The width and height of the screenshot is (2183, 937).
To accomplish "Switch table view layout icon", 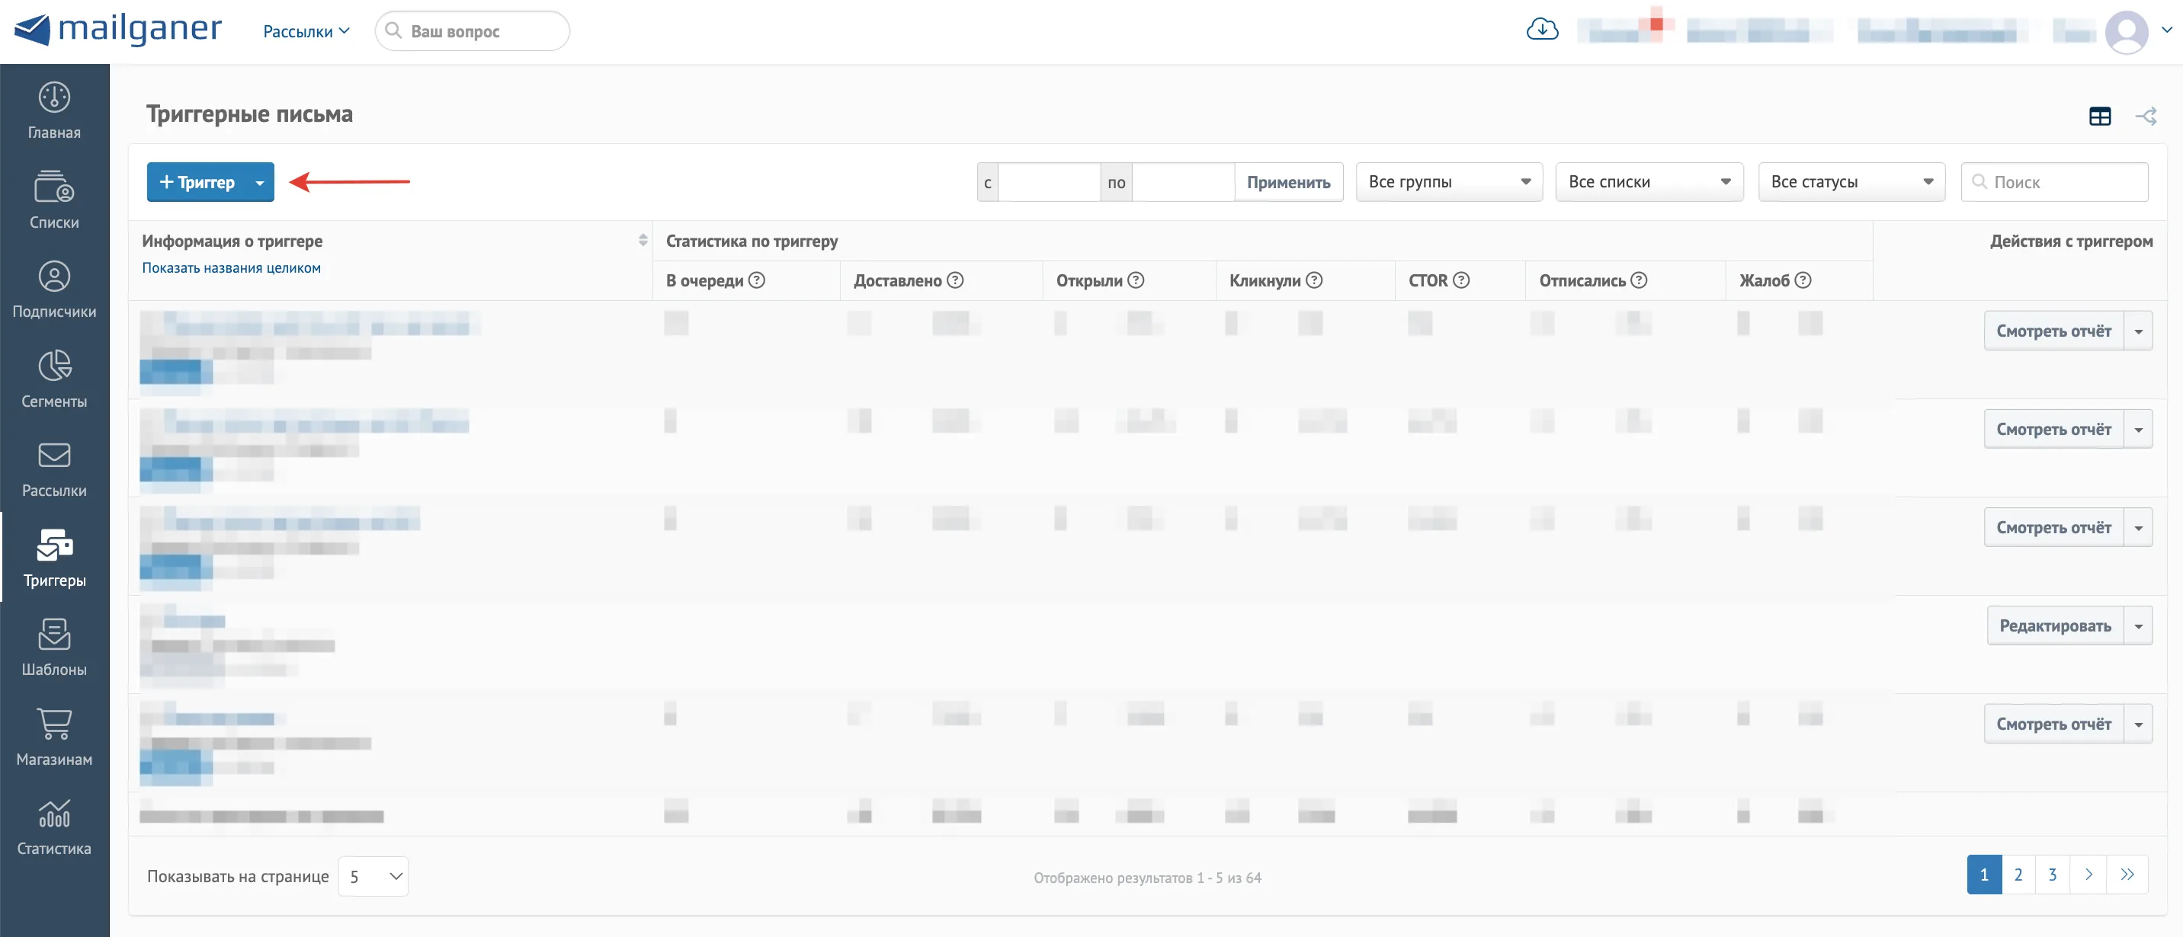I will [x=2100, y=116].
